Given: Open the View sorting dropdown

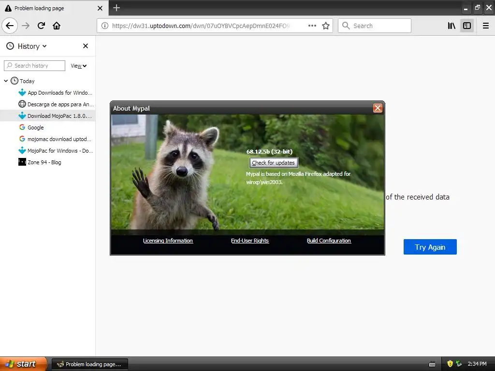Looking at the screenshot, I should [79, 66].
